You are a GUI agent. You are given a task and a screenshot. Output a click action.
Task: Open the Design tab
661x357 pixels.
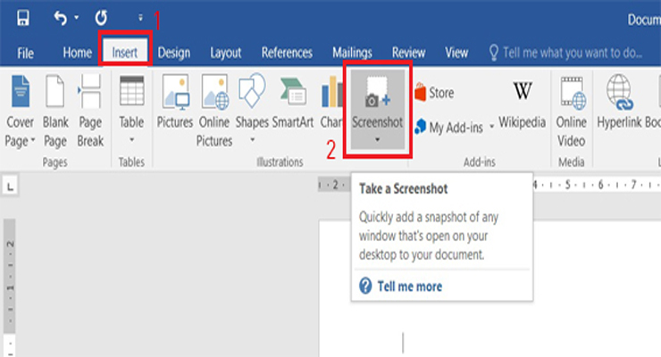[173, 53]
